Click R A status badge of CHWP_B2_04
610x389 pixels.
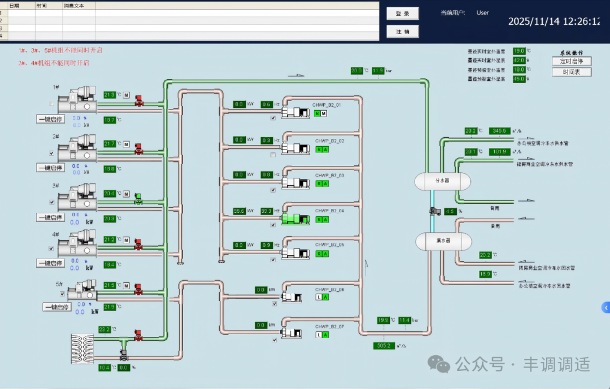tap(322, 220)
